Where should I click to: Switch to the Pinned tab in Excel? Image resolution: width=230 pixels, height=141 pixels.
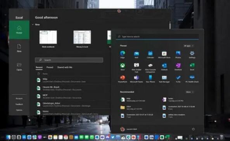[x=50, y=67]
